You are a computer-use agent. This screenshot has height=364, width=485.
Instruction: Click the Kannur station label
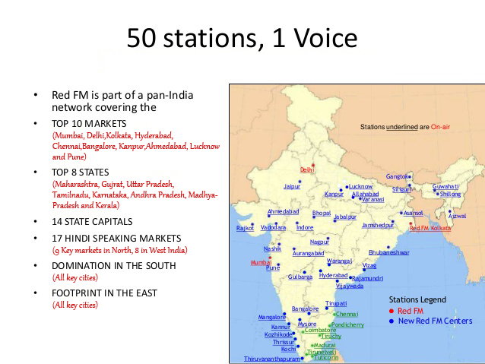tap(281, 328)
